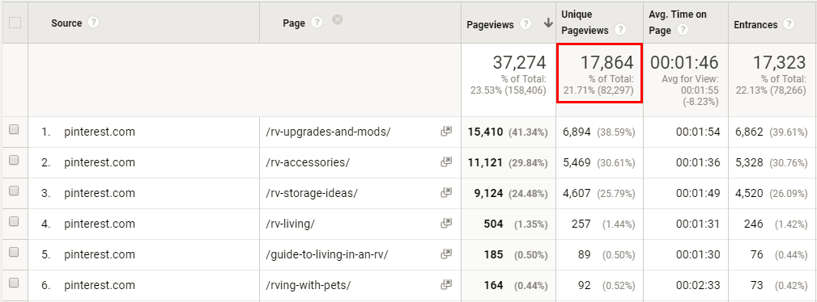817x302 pixels.
Task: Sort by Unique Pageviews column header
Action: click(x=585, y=23)
